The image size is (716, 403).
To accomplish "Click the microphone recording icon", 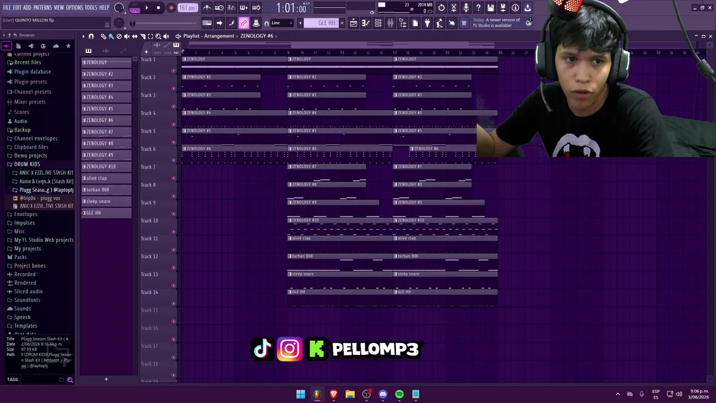I will coord(466,8).
